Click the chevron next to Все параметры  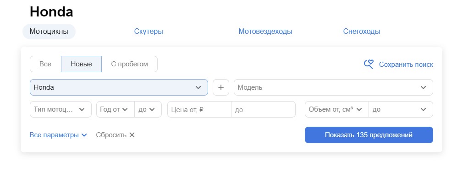[x=84, y=135]
